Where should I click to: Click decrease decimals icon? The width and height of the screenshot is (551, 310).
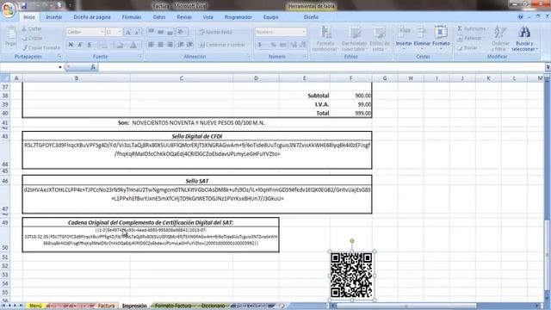click(x=302, y=45)
